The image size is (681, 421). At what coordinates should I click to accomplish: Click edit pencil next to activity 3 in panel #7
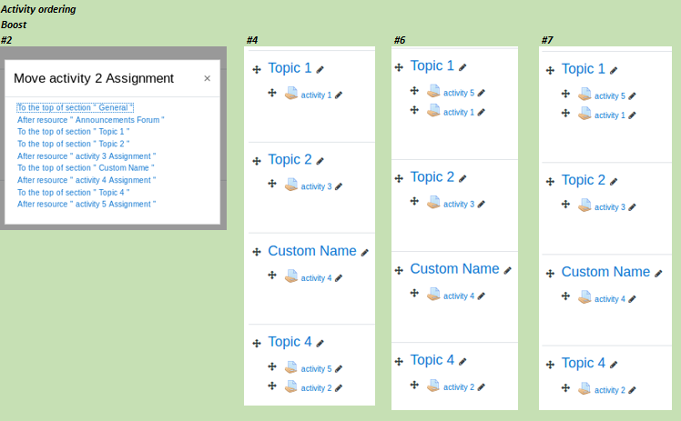[633, 207]
